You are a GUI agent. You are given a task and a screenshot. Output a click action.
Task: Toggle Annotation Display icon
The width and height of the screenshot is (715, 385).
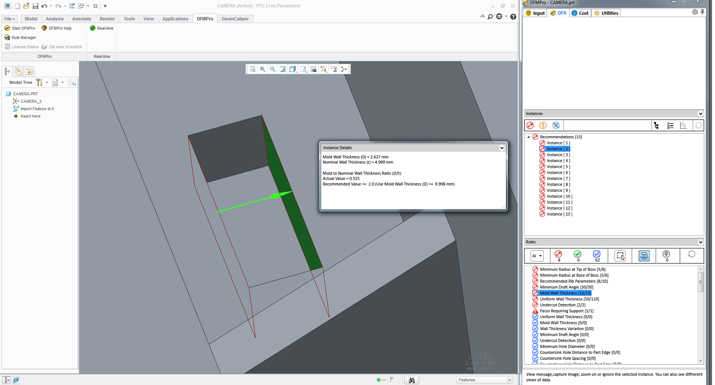334,69
